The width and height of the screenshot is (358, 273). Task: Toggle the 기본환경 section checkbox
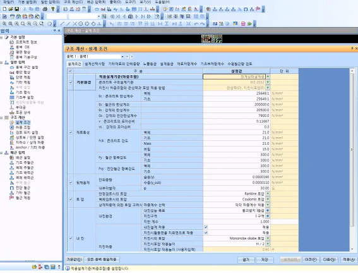tap(71, 82)
